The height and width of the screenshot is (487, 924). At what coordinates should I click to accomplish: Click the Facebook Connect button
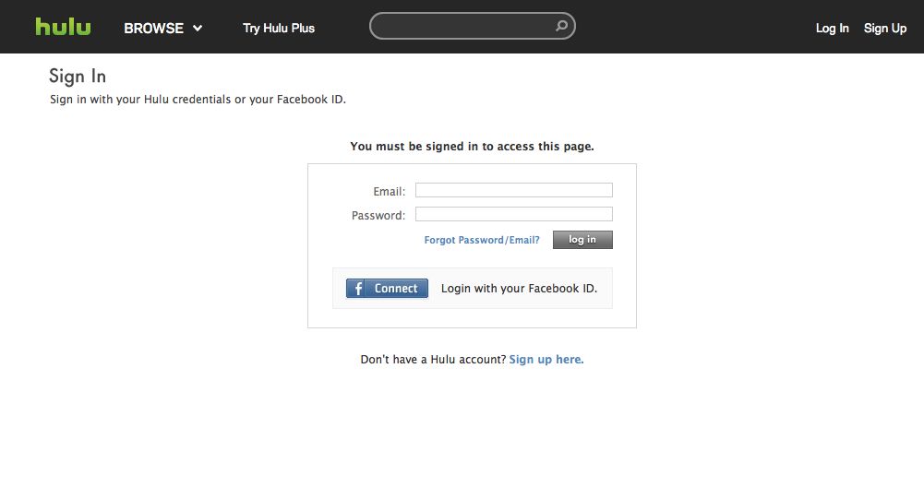(387, 289)
